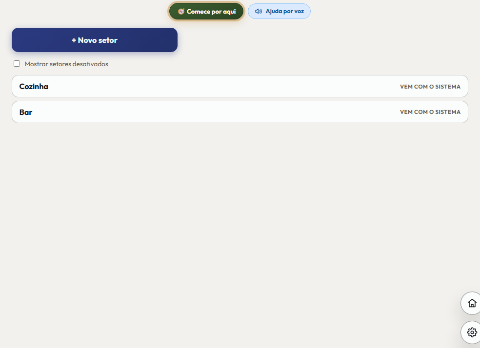Click 'VEM COM O SISTEMA' label beside Bar
The width and height of the screenshot is (480, 348).
pyautogui.click(x=430, y=112)
